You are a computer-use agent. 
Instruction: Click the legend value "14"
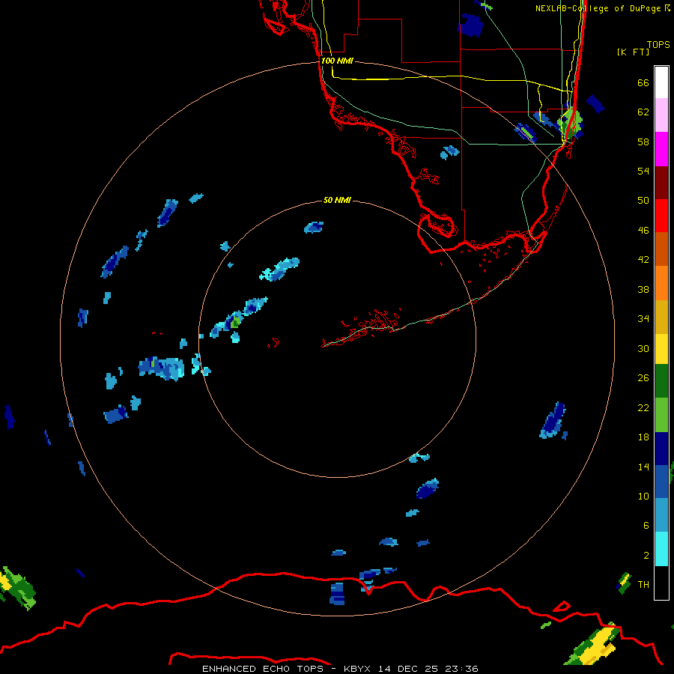pyautogui.click(x=643, y=467)
